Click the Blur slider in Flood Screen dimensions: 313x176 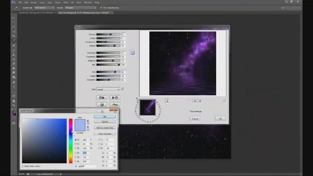pyautogui.click(x=108, y=65)
